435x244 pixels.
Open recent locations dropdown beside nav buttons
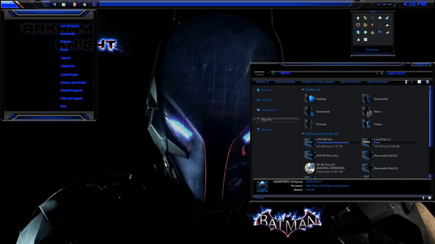(267, 73)
